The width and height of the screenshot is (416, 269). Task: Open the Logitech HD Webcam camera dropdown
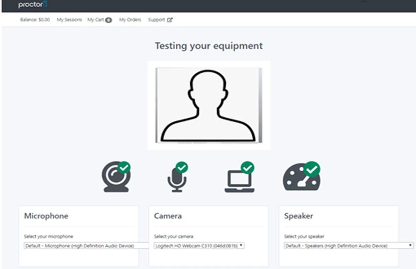point(199,246)
